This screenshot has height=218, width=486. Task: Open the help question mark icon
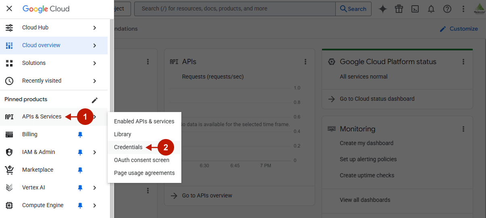447,9
